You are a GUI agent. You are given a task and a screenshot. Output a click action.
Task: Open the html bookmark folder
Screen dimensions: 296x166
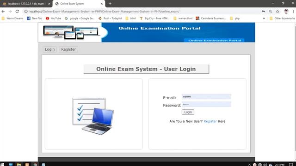(130, 18)
